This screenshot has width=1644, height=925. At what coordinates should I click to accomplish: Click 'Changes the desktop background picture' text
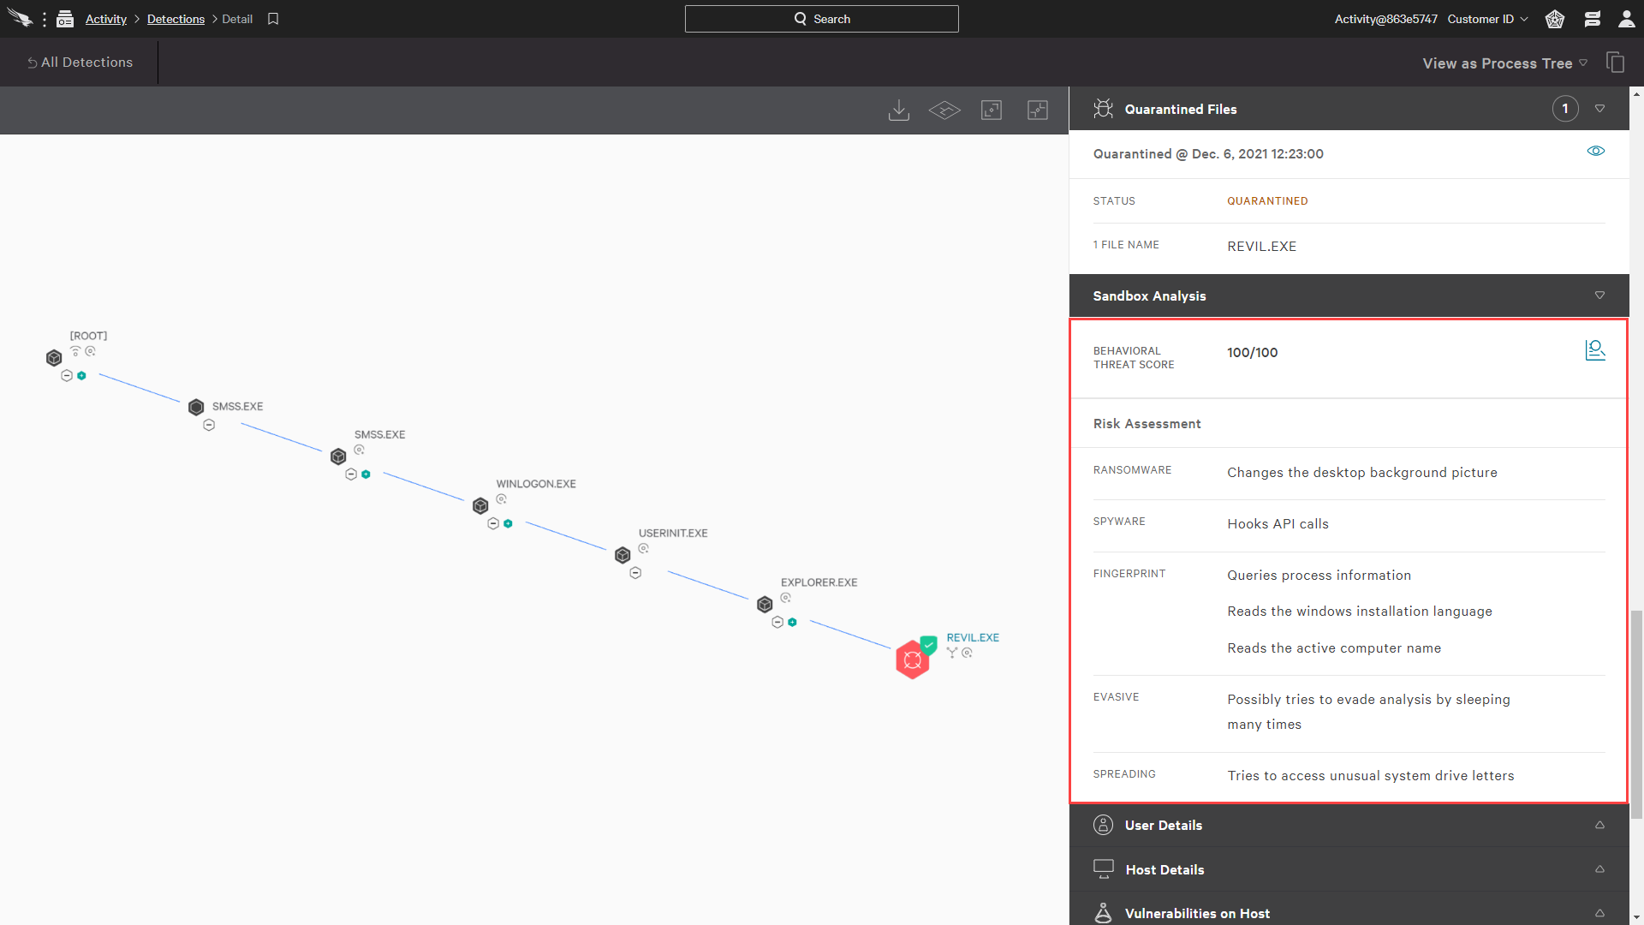click(1361, 473)
